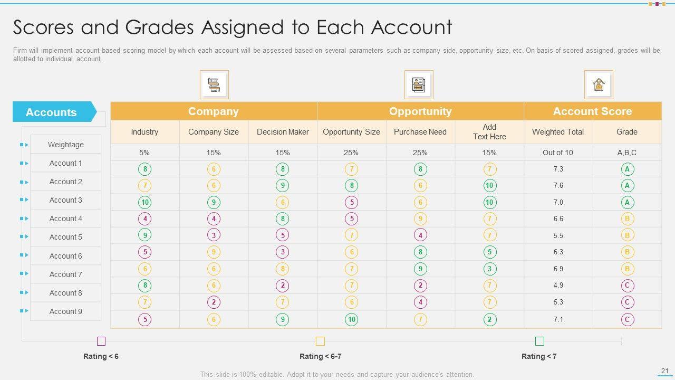Click the Weighted Total column header
The image size is (675, 380).
(558, 132)
